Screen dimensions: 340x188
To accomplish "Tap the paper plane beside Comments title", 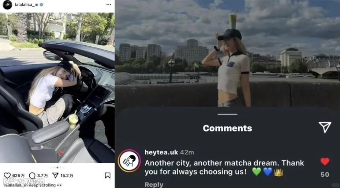I will click(325, 127).
